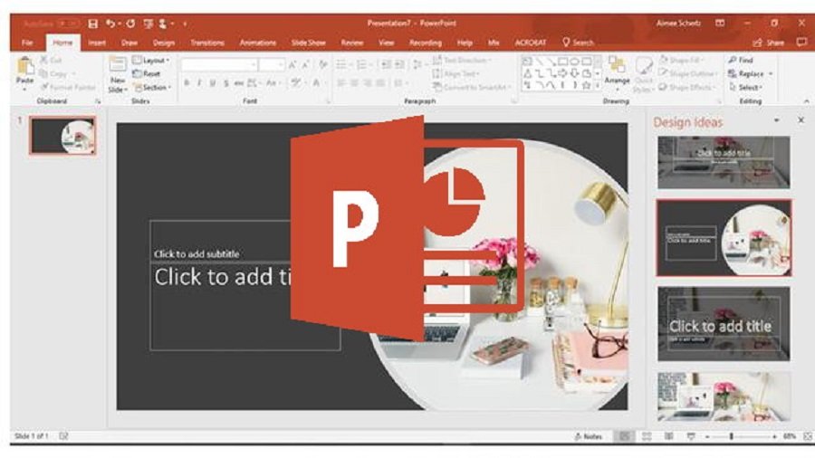Switch to Slide Sorter view in the status bar
This screenshot has height=458, width=815.
pyautogui.click(x=647, y=436)
